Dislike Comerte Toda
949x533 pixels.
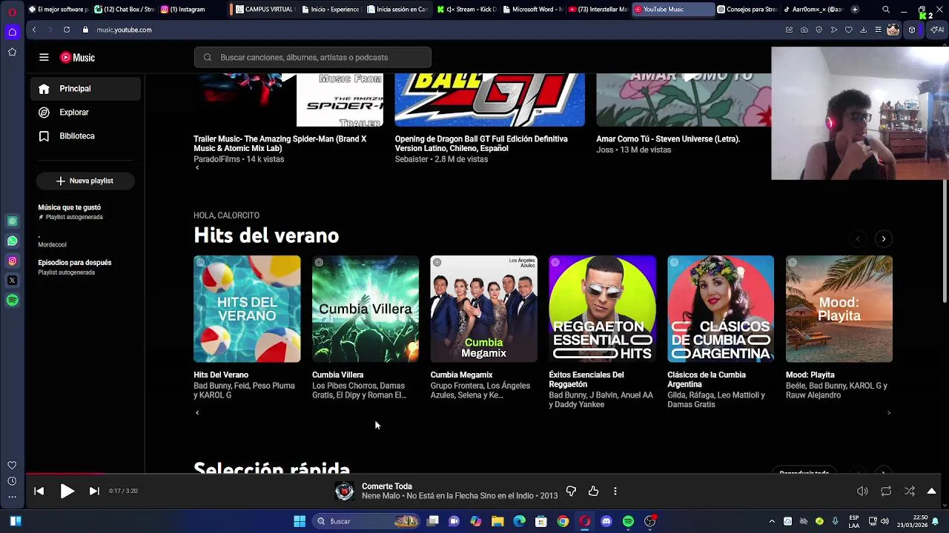coord(571,491)
